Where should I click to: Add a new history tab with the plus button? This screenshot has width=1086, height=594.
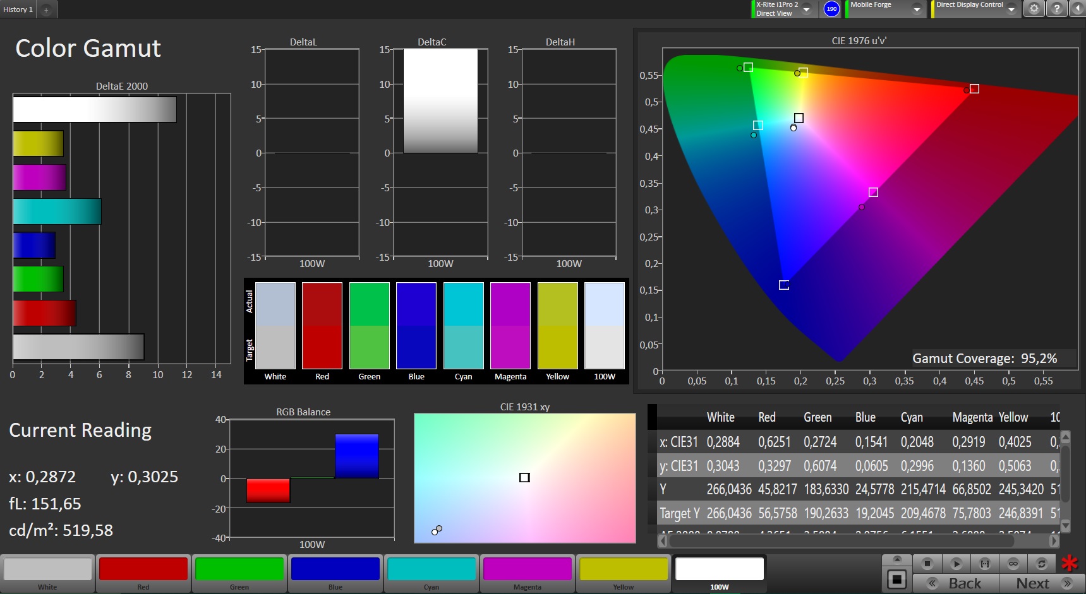pos(46,9)
